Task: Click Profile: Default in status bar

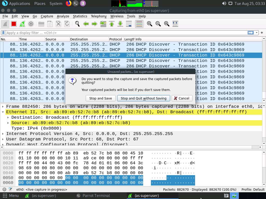Action: pos(253,189)
